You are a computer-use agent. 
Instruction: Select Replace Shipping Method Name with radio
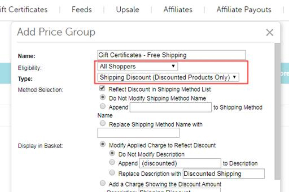tap(103, 123)
